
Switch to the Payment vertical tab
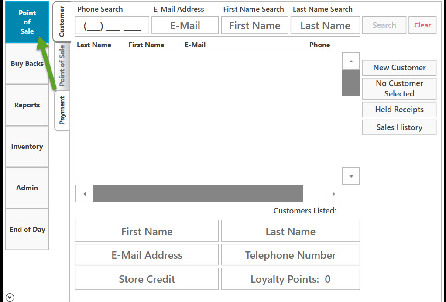pos(62,110)
